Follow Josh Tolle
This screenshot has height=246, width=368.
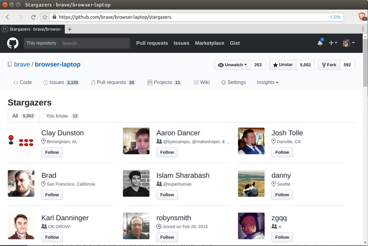click(x=282, y=152)
